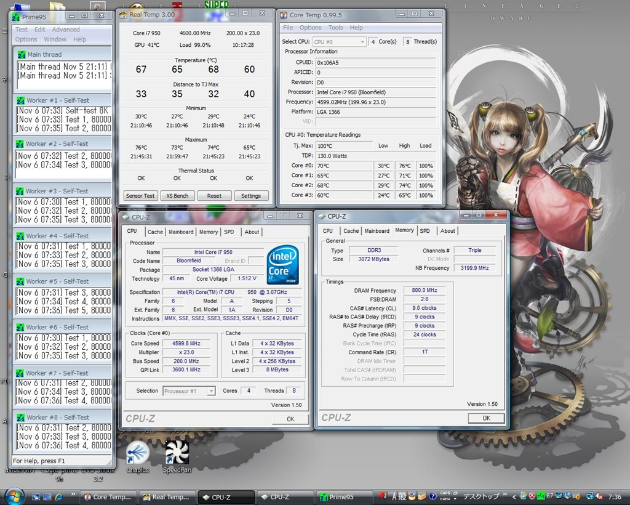
Task: Open the Processor #1 selection dropdown
Action: (211, 391)
